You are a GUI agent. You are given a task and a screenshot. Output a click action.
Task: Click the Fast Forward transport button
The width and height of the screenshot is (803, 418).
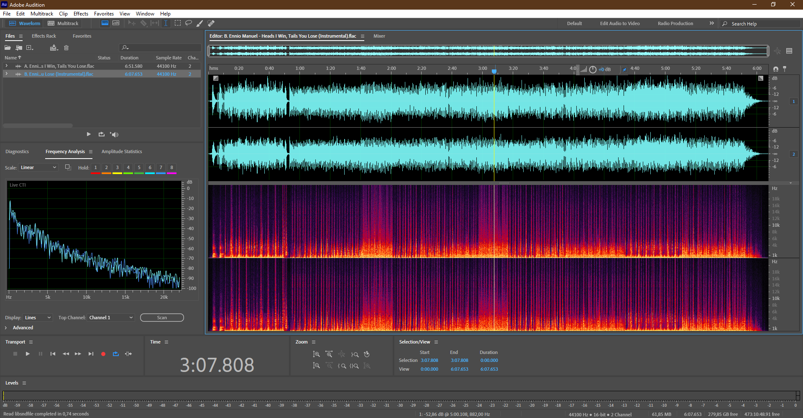coord(78,354)
